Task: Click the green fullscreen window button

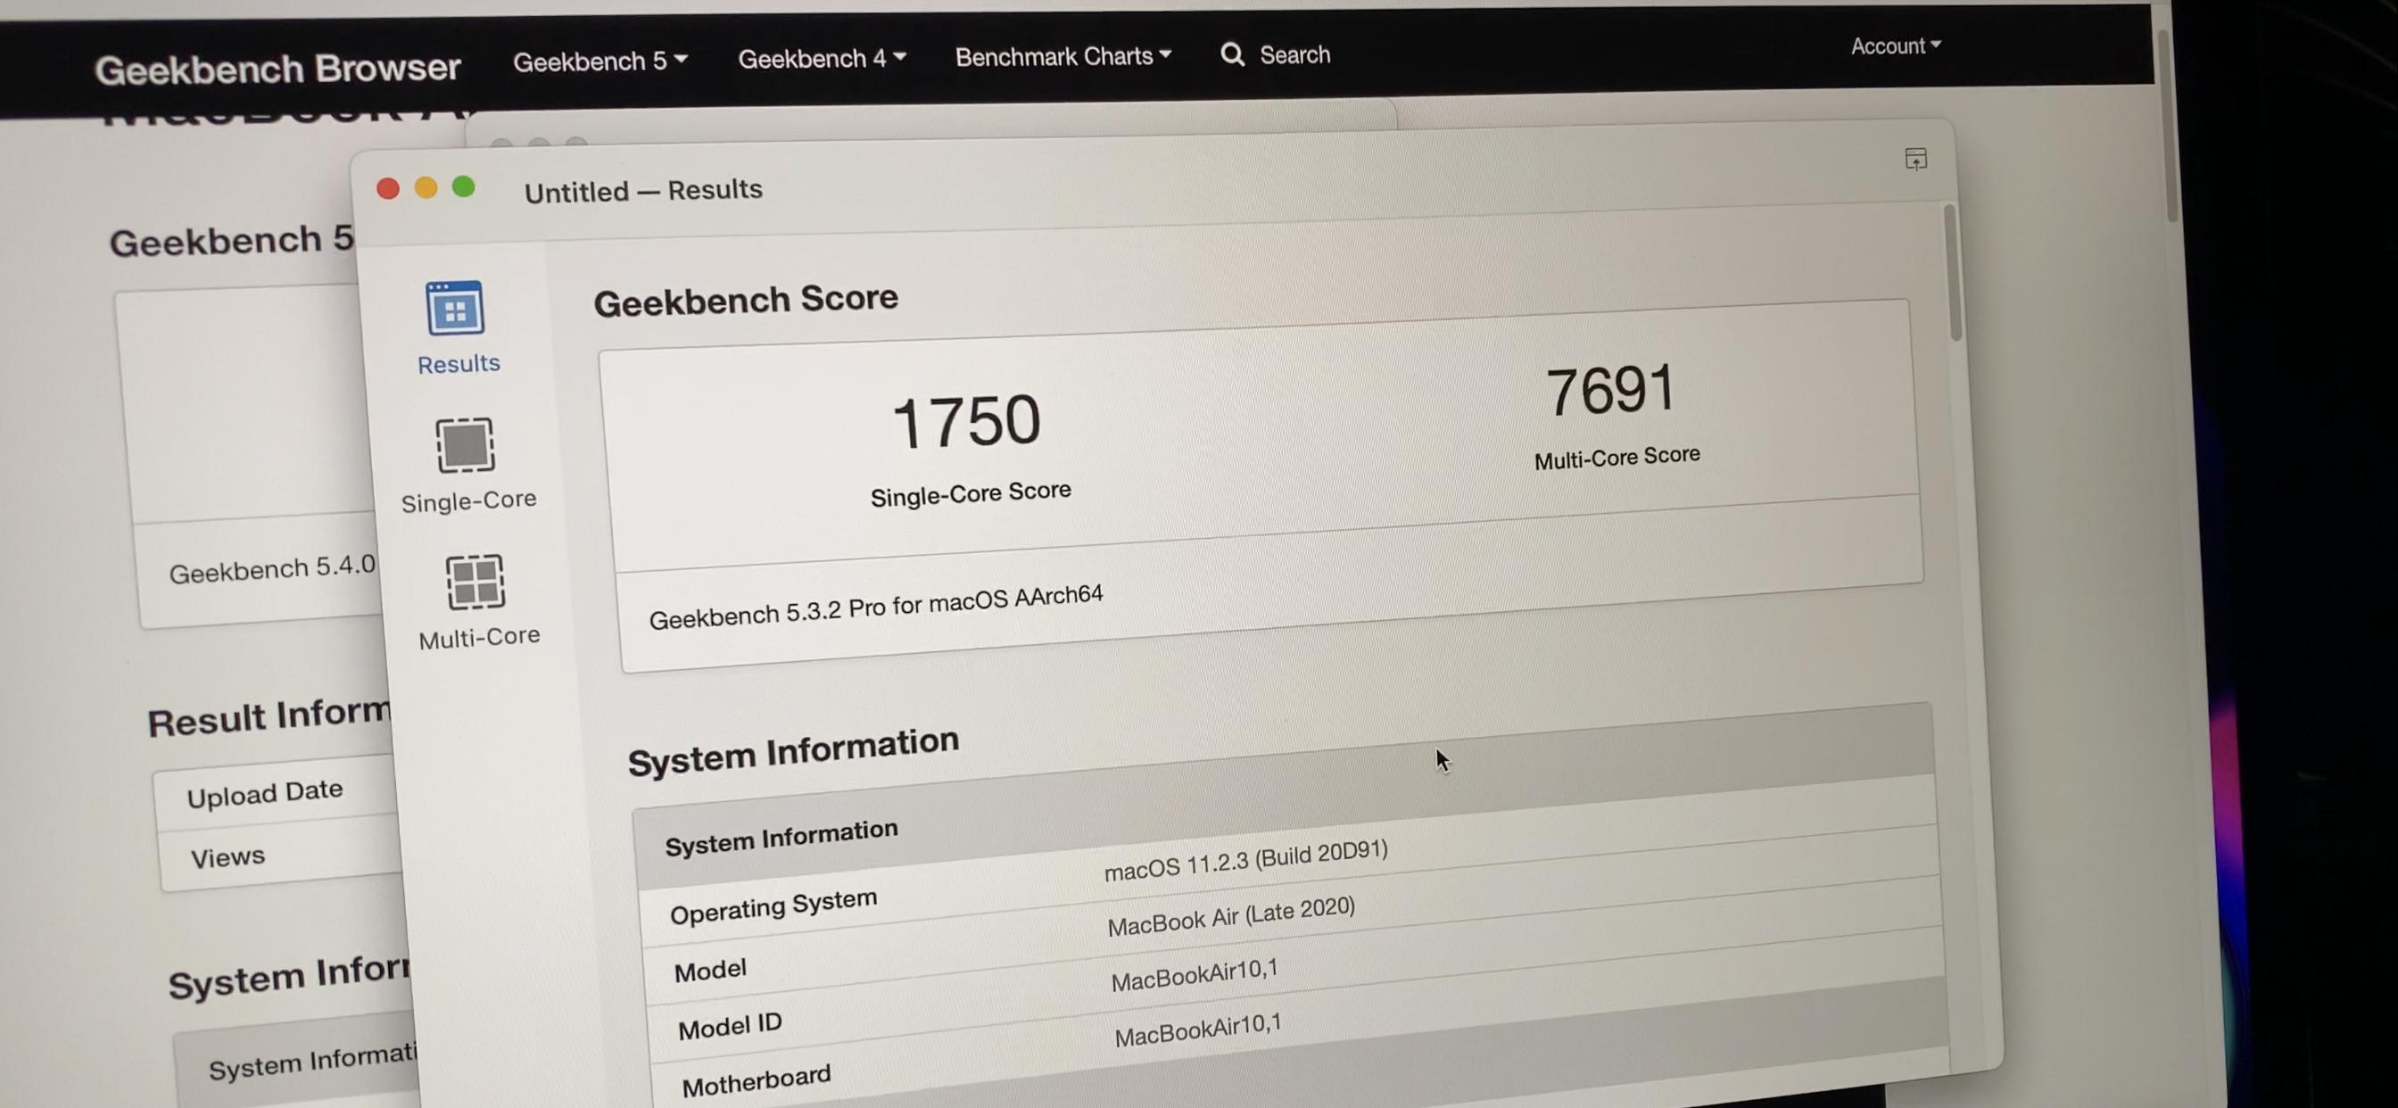Action: (x=464, y=187)
